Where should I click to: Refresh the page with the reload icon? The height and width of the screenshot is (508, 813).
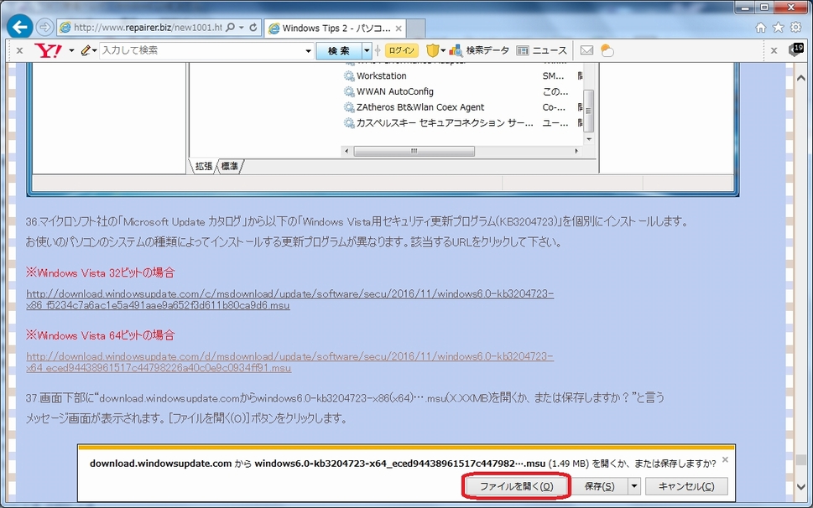[x=253, y=28]
